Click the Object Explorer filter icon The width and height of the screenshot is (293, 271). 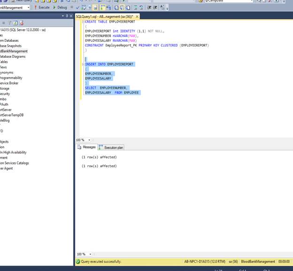(9, 23)
